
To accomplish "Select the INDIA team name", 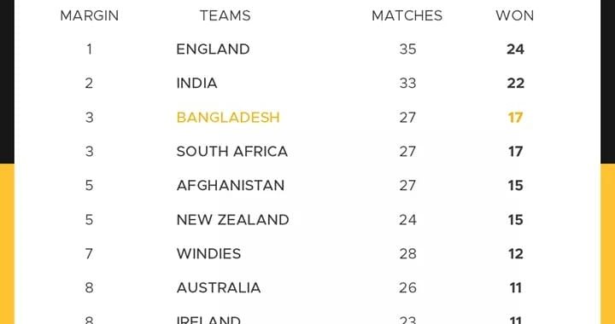I will 197,84.
